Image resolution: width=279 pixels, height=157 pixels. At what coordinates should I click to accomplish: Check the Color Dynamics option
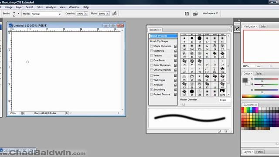pos(151,65)
